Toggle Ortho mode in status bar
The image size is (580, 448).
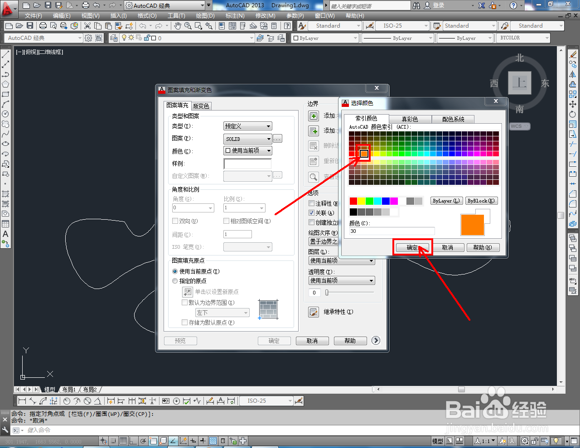(x=133, y=441)
